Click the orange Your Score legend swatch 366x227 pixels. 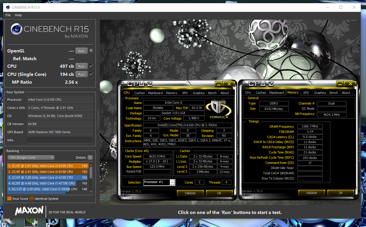click(x=9, y=199)
